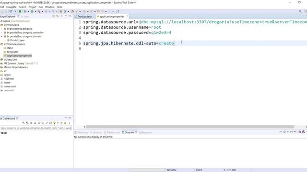The height and width of the screenshot is (172, 307).
Task: Click the Display Selected Console icon
Action: click(284, 132)
